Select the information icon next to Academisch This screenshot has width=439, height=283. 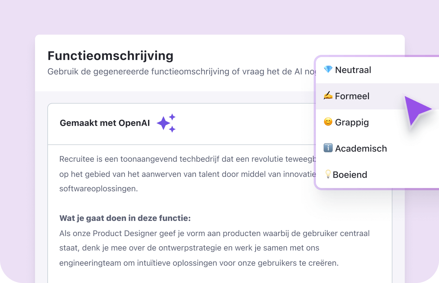click(x=327, y=148)
